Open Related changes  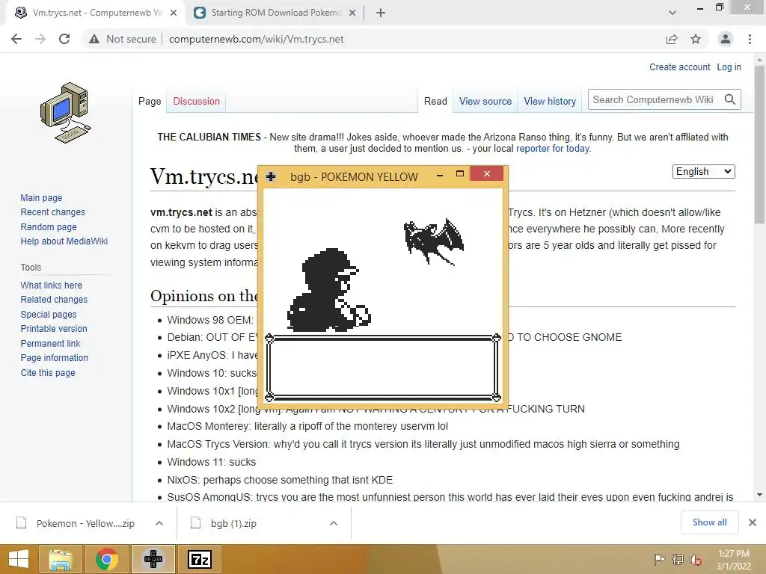pos(54,299)
